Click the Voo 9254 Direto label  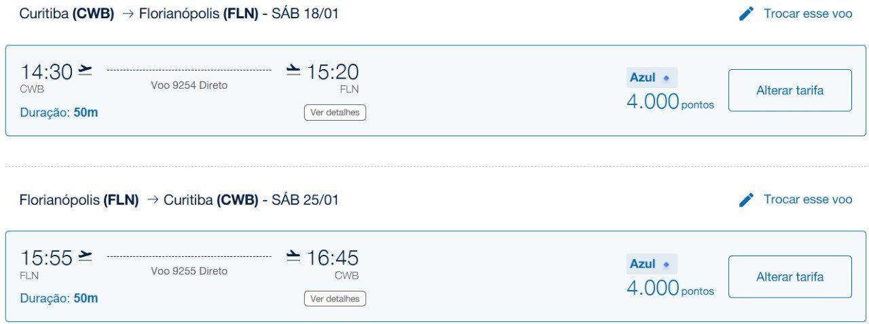click(x=189, y=85)
